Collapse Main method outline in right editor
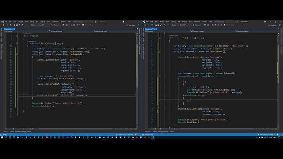The width and height of the screenshot is (283, 159). [x=159, y=38]
